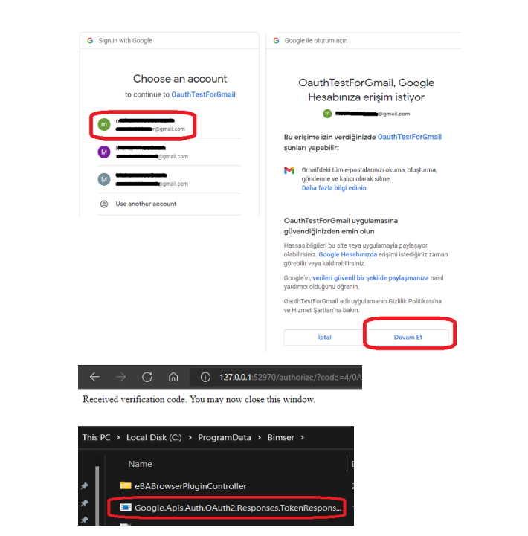Viewport: 528px width, 536px height.
Task: Click the Gmail logo icon
Action: 289,170
